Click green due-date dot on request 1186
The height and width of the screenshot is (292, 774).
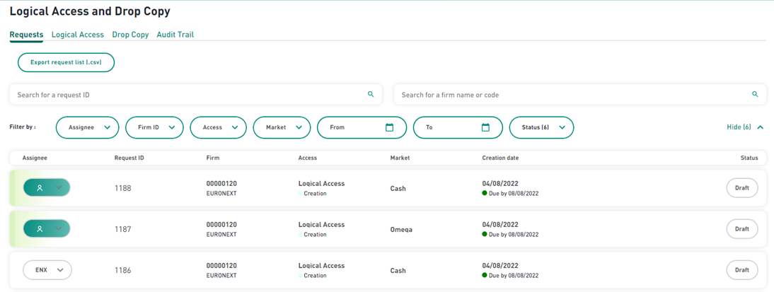485,275
